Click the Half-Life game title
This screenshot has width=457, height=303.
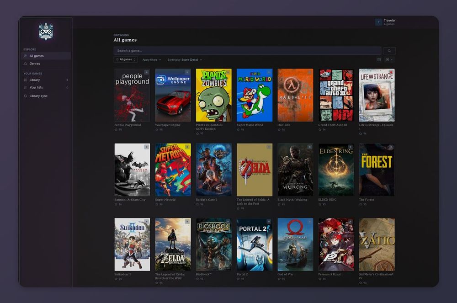pyautogui.click(x=284, y=125)
